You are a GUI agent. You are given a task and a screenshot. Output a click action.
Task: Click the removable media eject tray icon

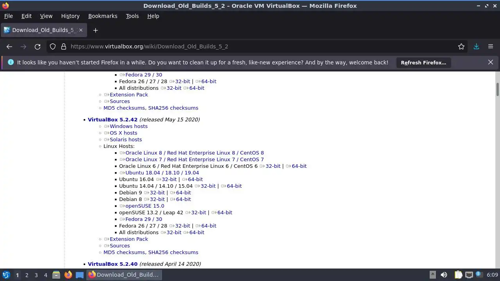(432, 275)
